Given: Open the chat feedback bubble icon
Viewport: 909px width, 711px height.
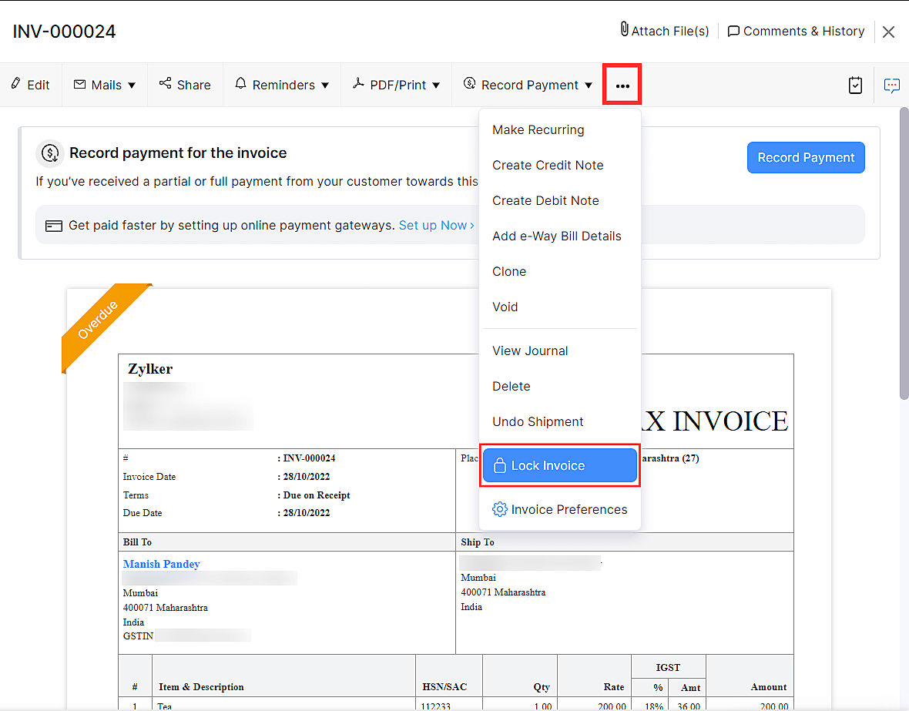Looking at the screenshot, I should (x=891, y=86).
